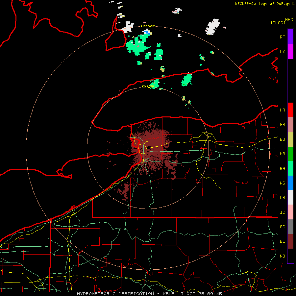Click the '09:45' timestamp text
296x296 pixels.
coord(214,294)
